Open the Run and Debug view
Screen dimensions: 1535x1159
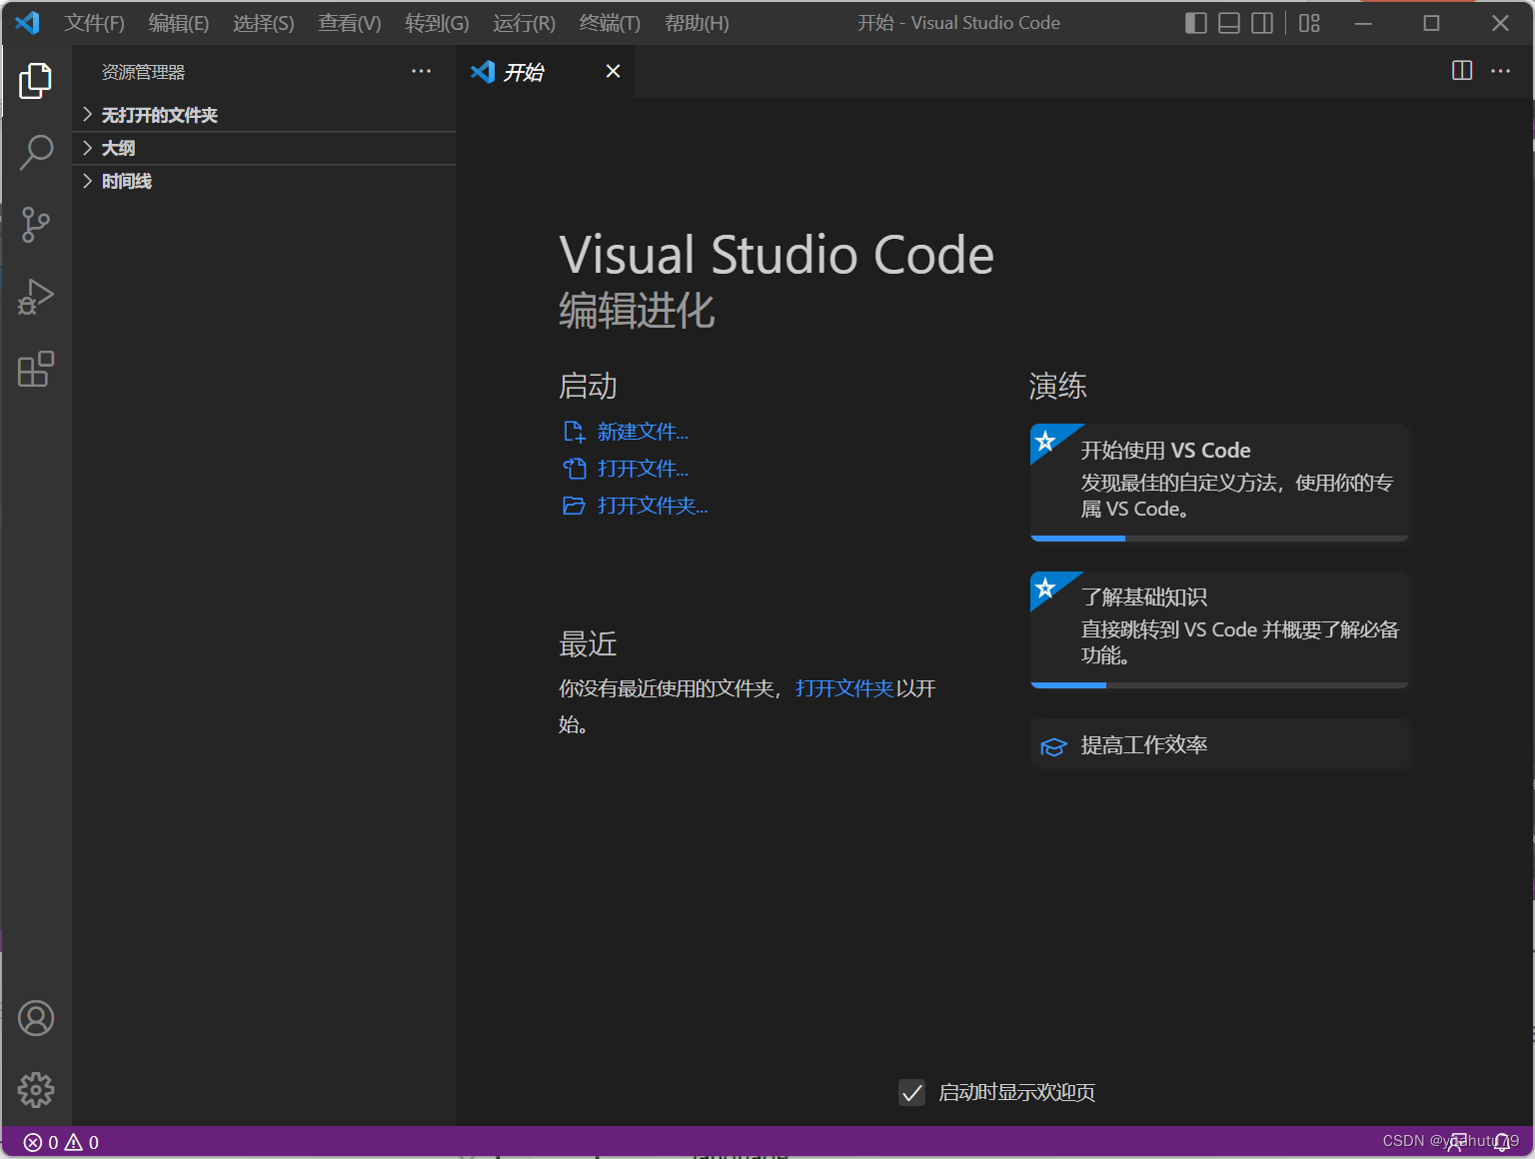(x=36, y=297)
